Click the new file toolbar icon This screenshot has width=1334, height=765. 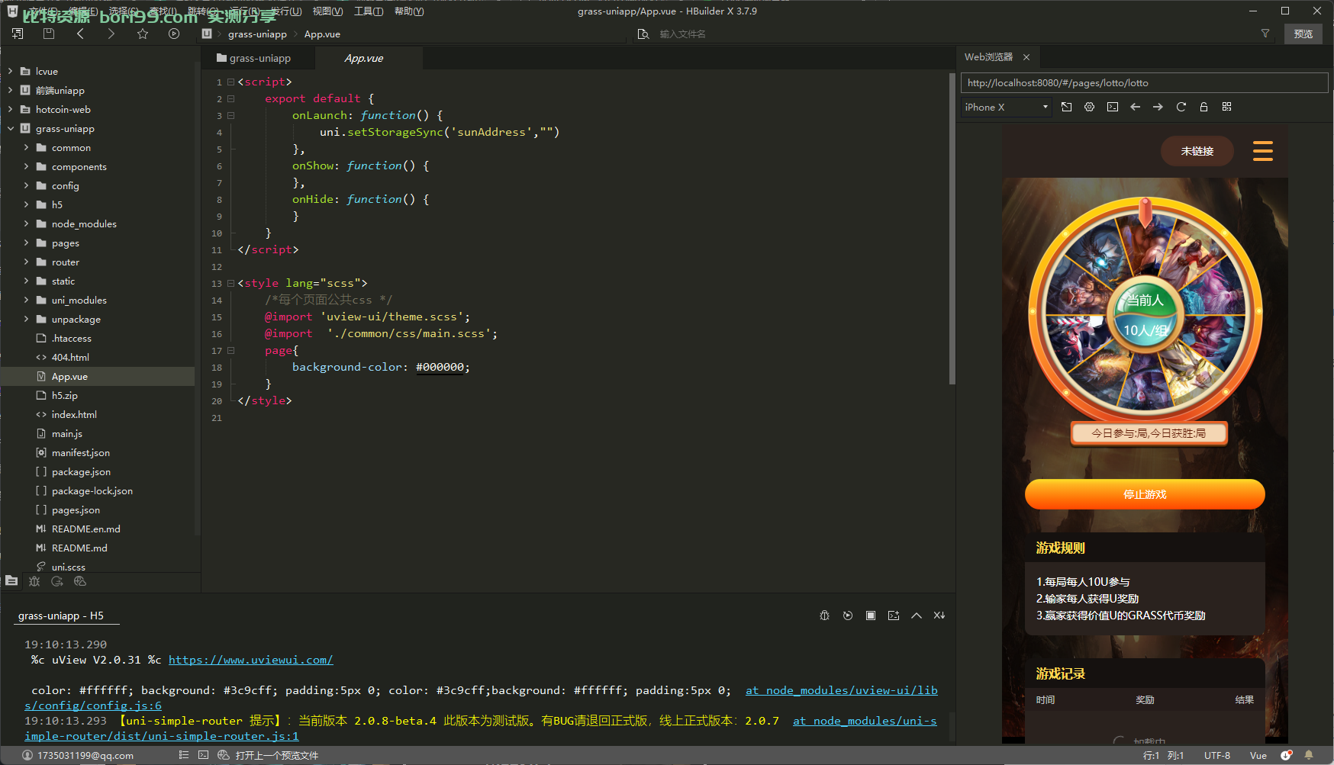tap(18, 34)
